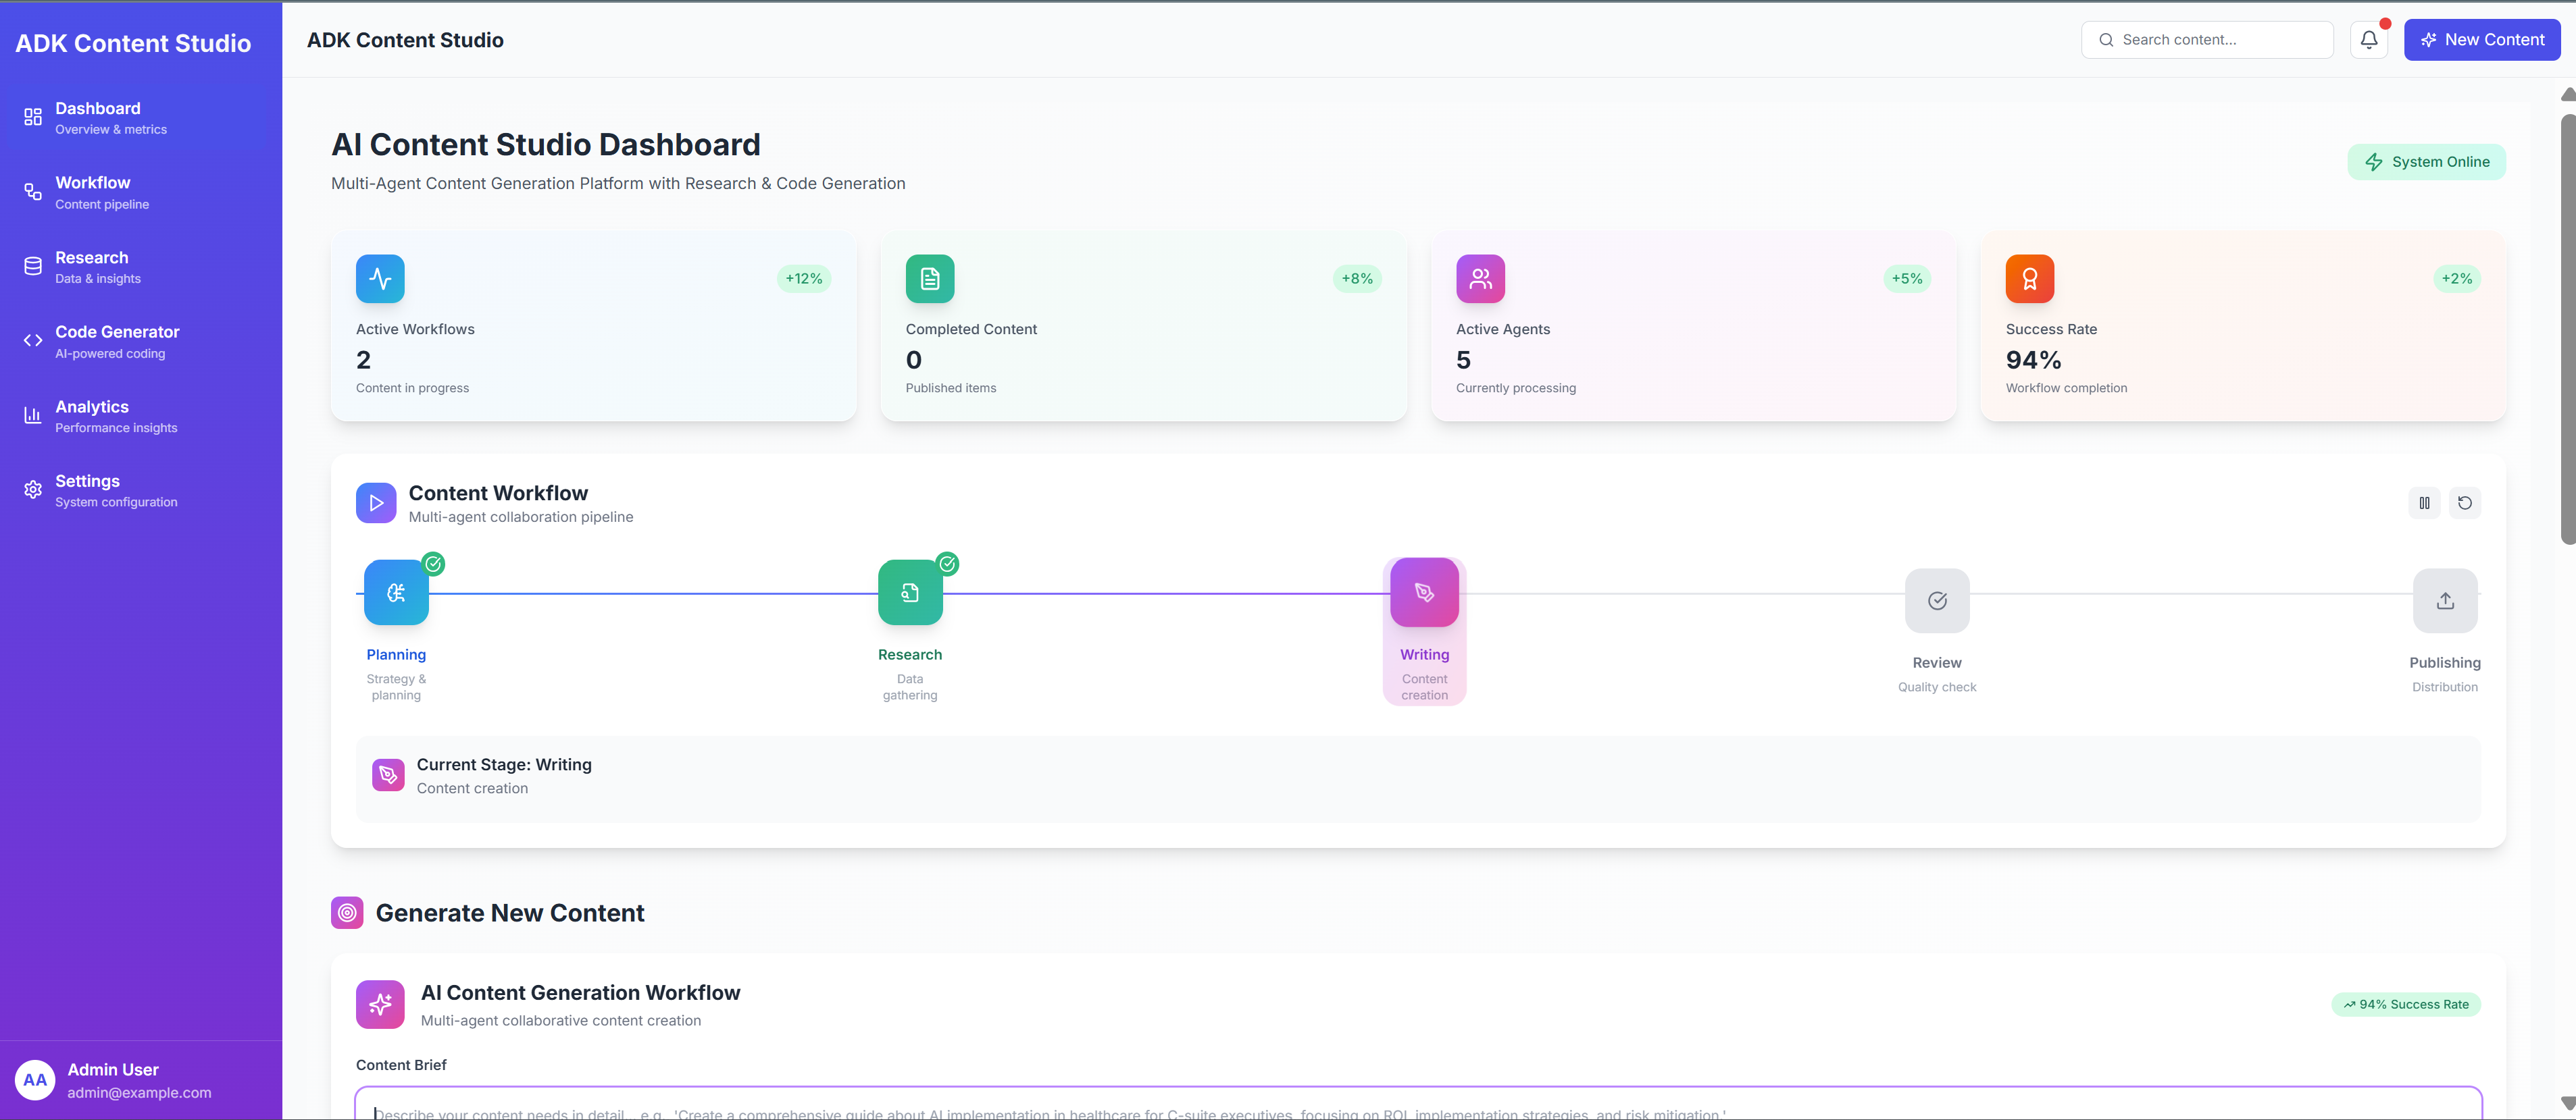Click the Active Workflows activity icon
The width and height of the screenshot is (2576, 1120).
point(380,279)
